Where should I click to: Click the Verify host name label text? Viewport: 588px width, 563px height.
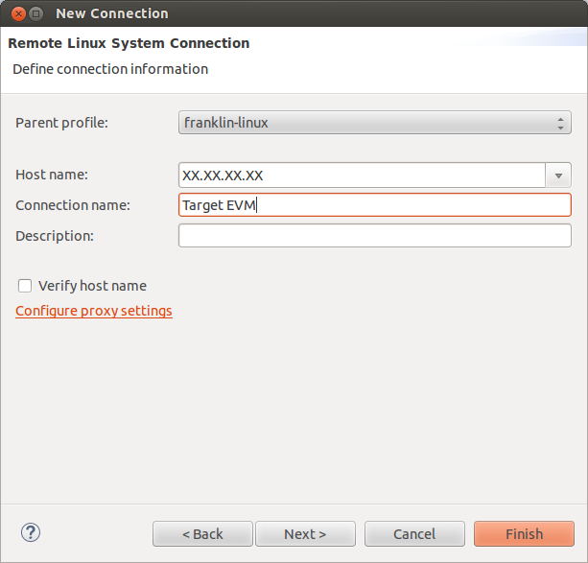92,286
